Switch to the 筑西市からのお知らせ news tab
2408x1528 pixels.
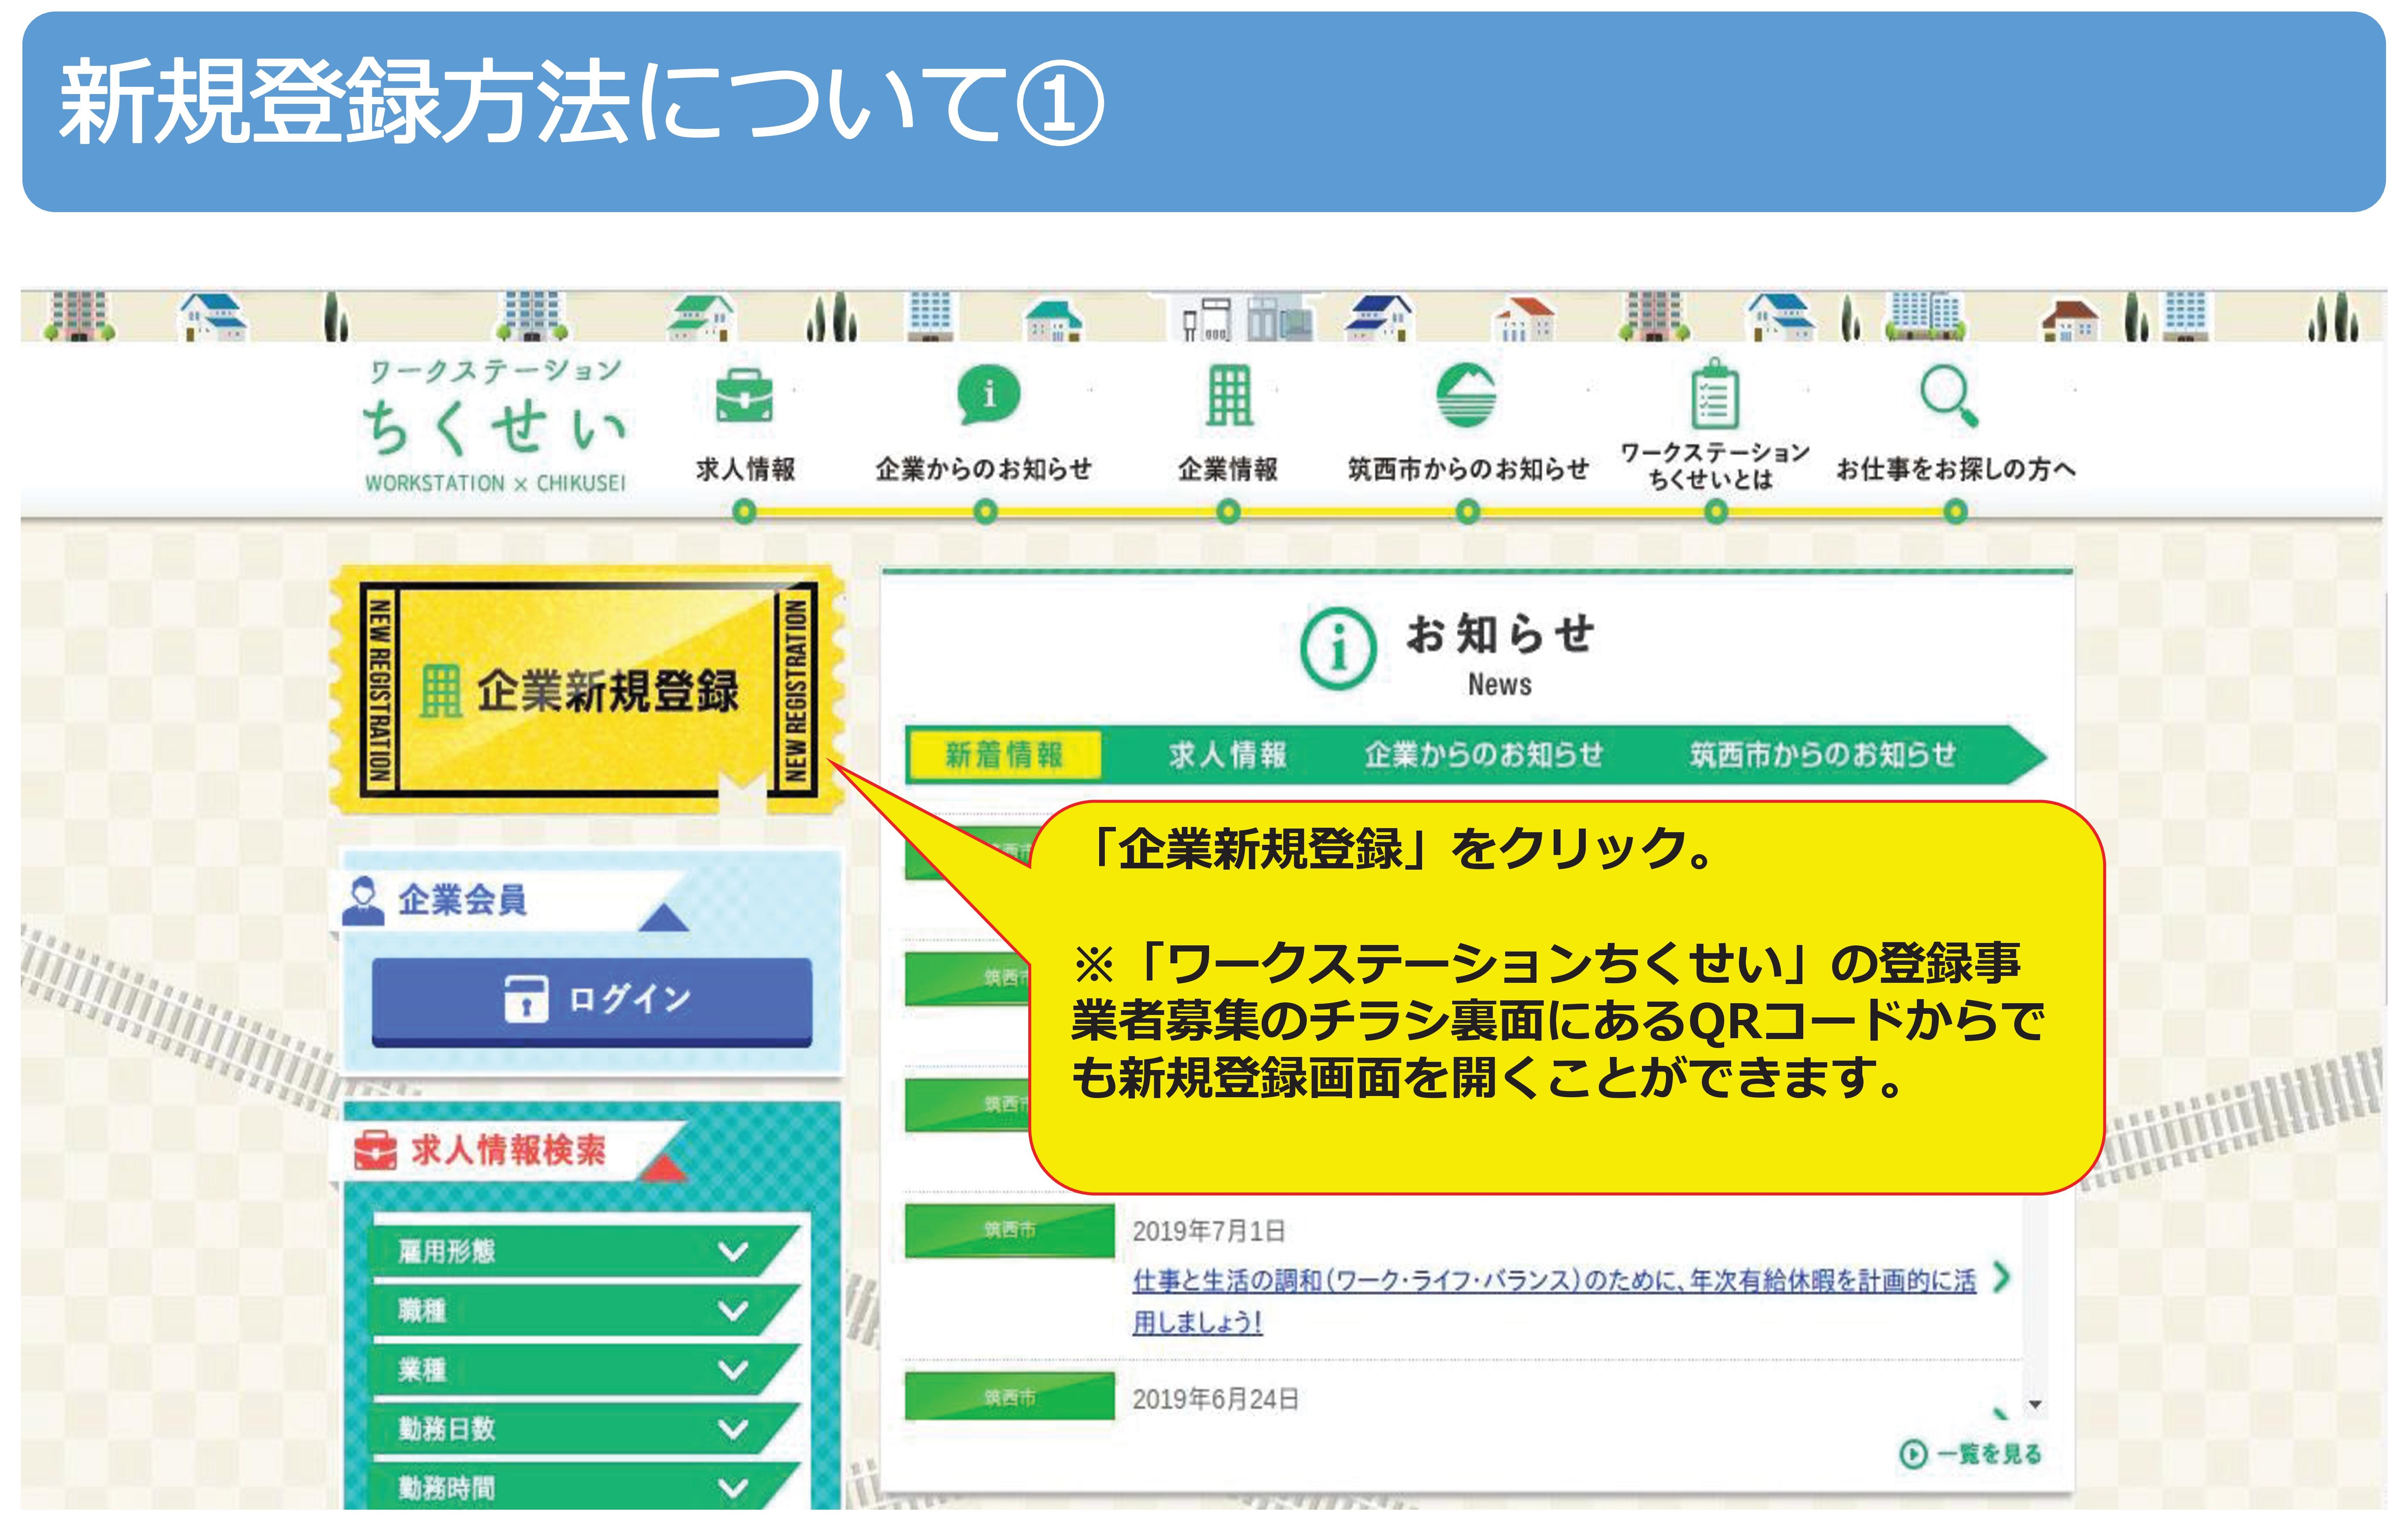1822,755
